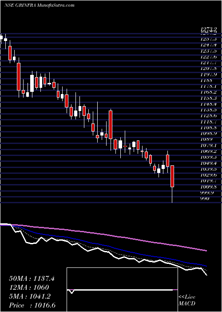Click the NSE GRINFRA MunafaSutra.com title text

[39, 5]
